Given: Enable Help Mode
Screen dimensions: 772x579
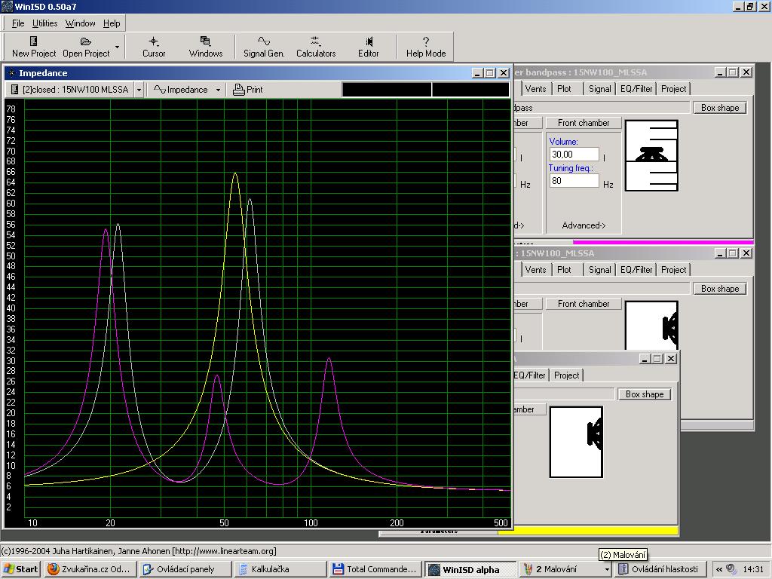Looking at the screenshot, I should coord(425,42).
